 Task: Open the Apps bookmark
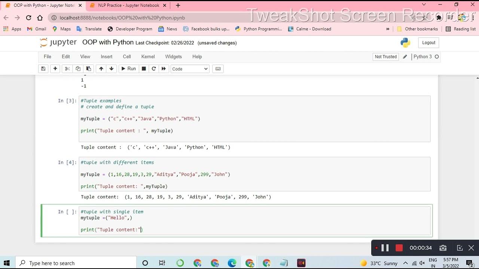click(12, 29)
